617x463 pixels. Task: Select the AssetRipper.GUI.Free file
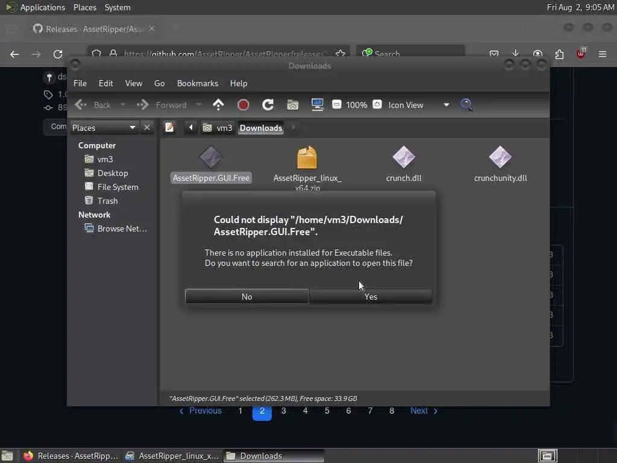pyautogui.click(x=211, y=165)
